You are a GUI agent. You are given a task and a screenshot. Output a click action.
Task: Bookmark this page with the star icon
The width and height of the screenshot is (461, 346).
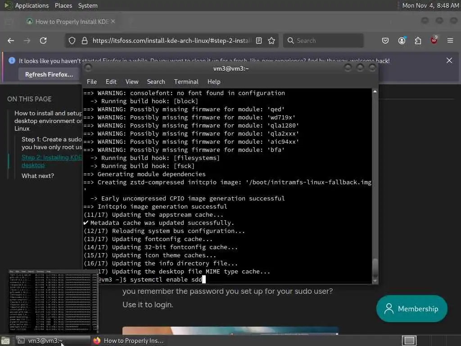[271, 41]
